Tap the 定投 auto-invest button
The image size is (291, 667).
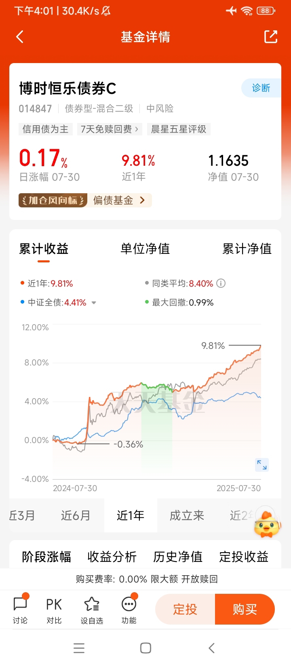[185, 609]
